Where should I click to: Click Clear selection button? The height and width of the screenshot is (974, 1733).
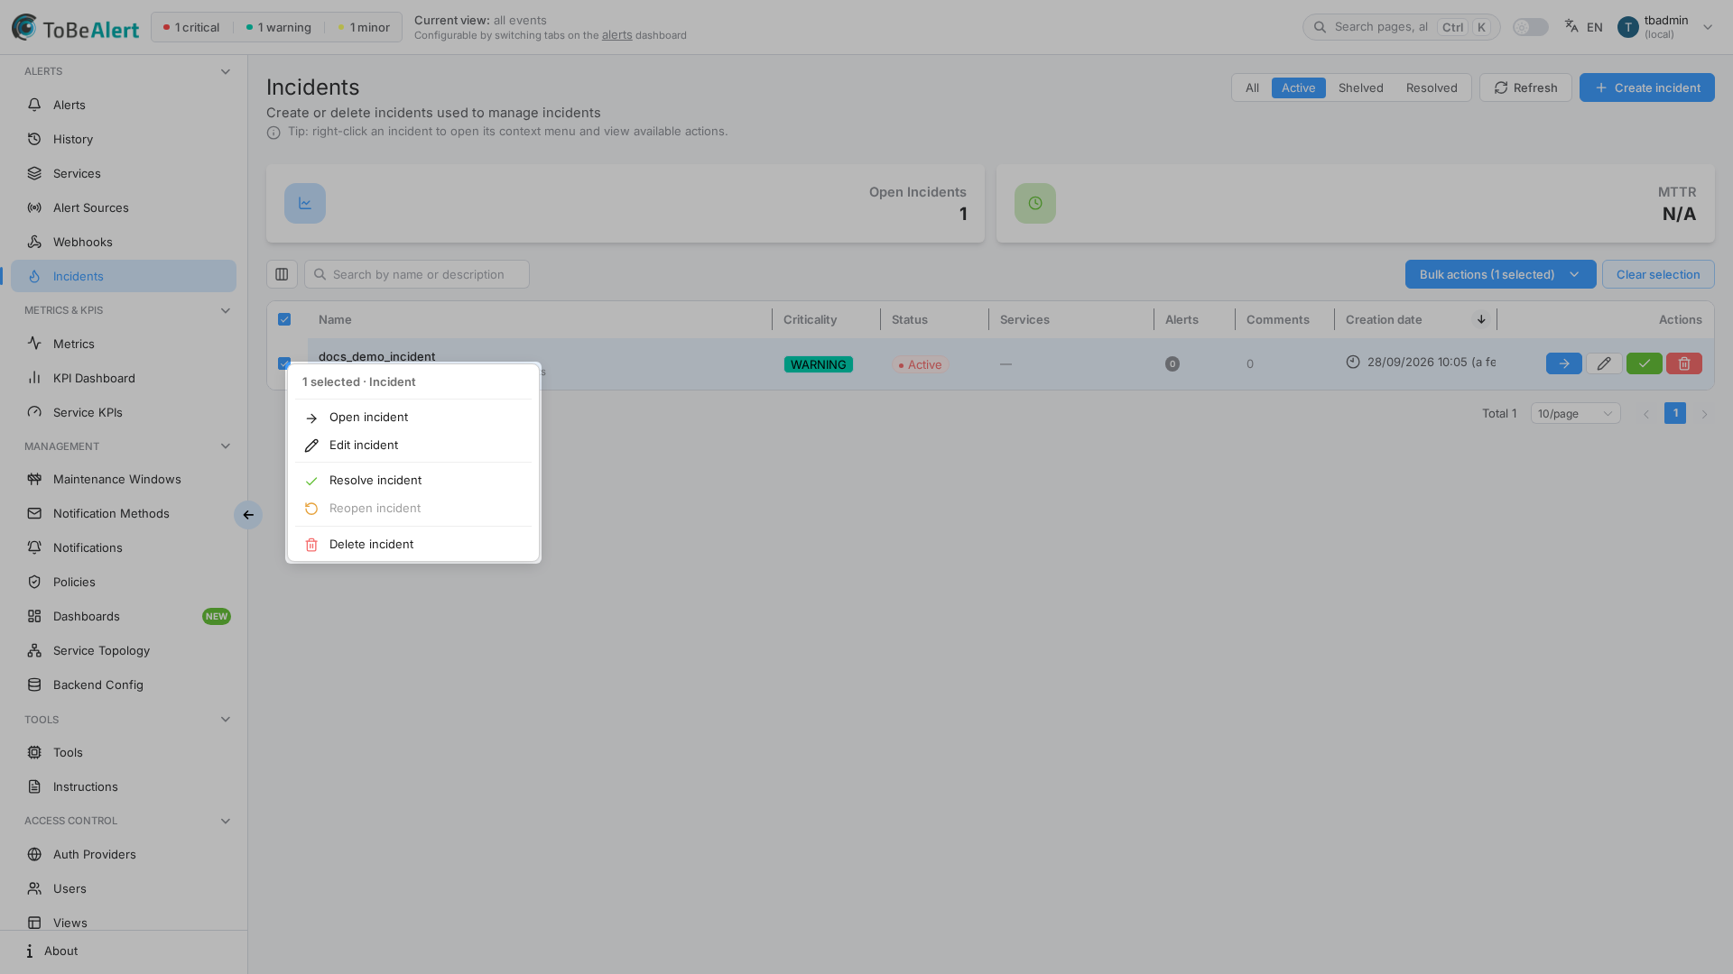pyautogui.click(x=1658, y=274)
